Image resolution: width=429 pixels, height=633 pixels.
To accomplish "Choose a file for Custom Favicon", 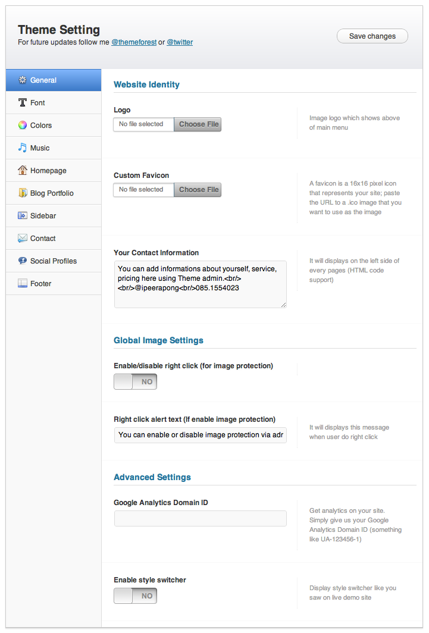I will (x=198, y=190).
